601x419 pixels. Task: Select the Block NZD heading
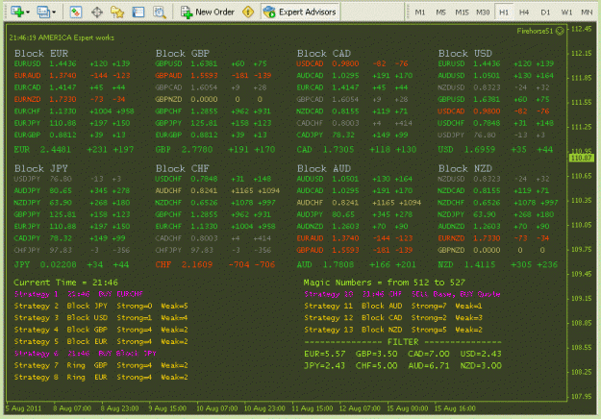(464, 168)
